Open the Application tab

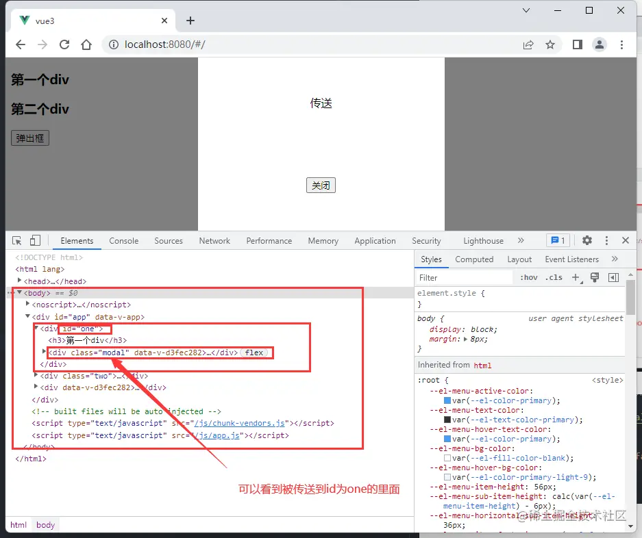(375, 241)
